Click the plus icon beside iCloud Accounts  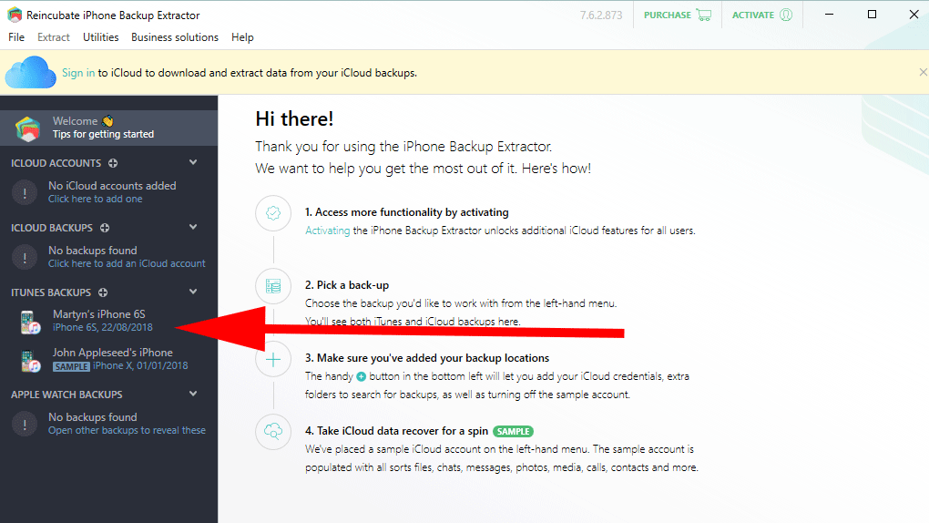tap(113, 163)
